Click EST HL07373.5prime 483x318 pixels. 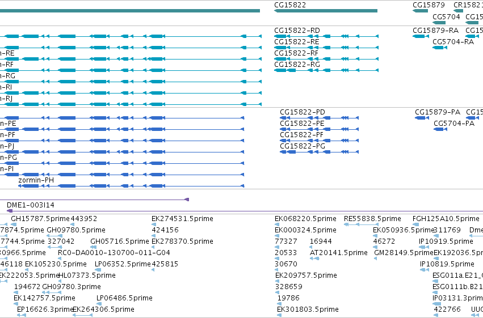click(87, 275)
